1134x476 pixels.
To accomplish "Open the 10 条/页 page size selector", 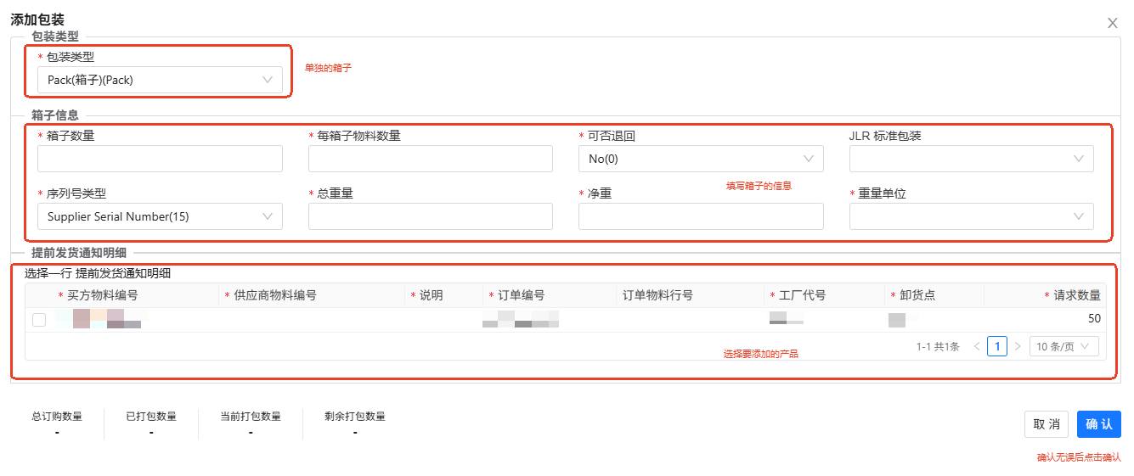I will click(x=1063, y=346).
